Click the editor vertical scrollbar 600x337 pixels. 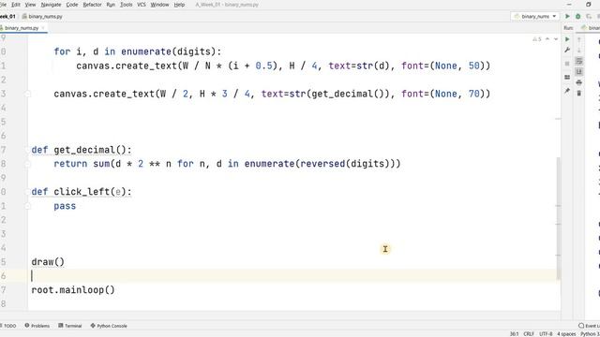559,218
